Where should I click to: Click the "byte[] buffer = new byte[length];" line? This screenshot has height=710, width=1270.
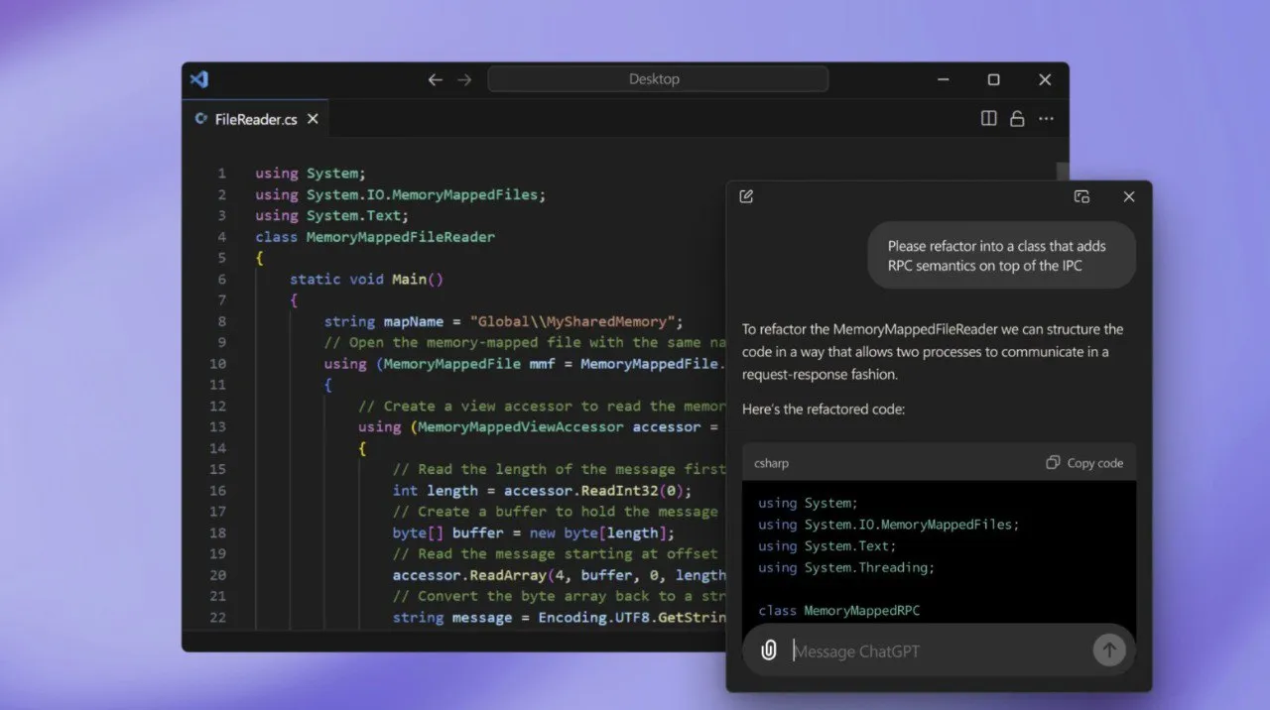(x=533, y=532)
